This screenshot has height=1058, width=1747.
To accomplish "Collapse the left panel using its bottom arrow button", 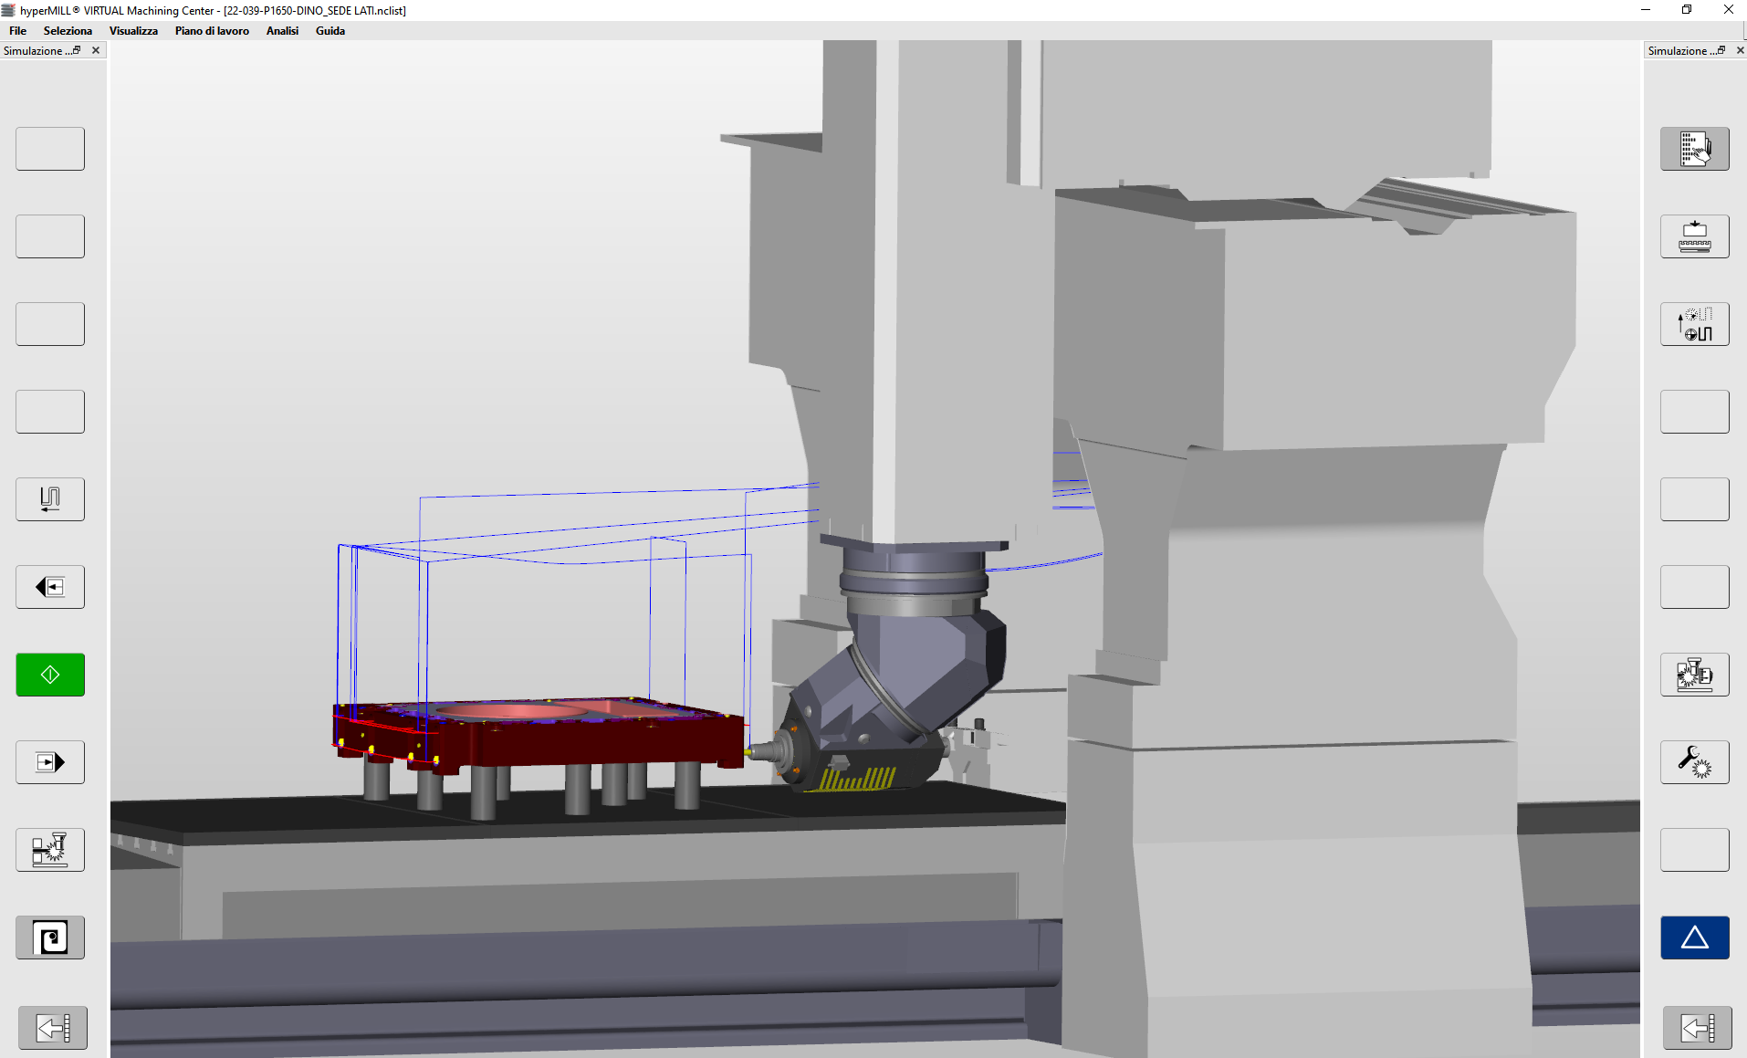I will pos(53,1028).
